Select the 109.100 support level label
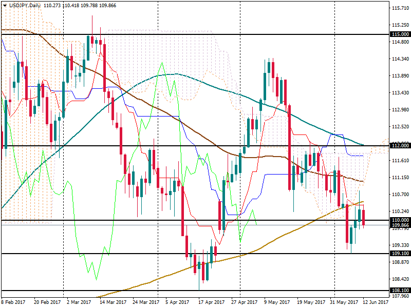 click(x=400, y=254)
